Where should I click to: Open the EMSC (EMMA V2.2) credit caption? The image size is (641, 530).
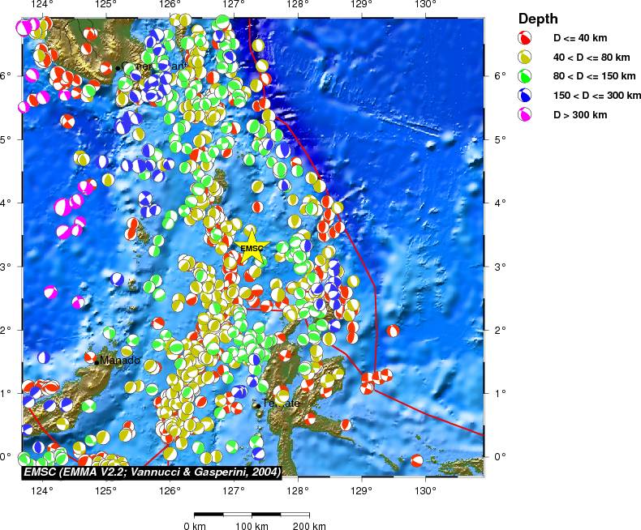(x=153, y=471)
